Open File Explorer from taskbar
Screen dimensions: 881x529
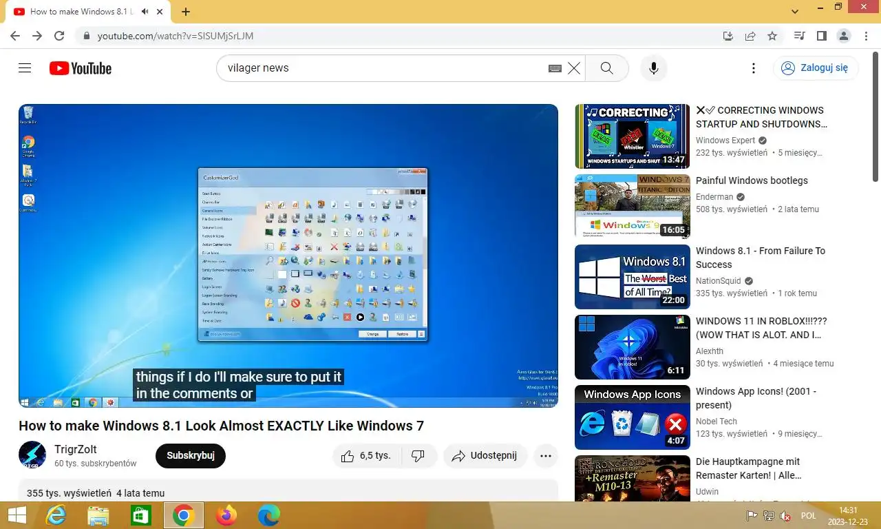pos(98,515)
